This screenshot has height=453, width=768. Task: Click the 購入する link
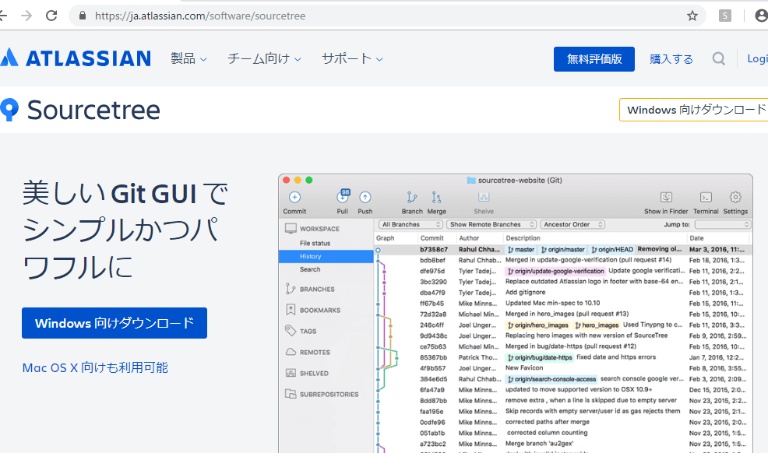671,59
